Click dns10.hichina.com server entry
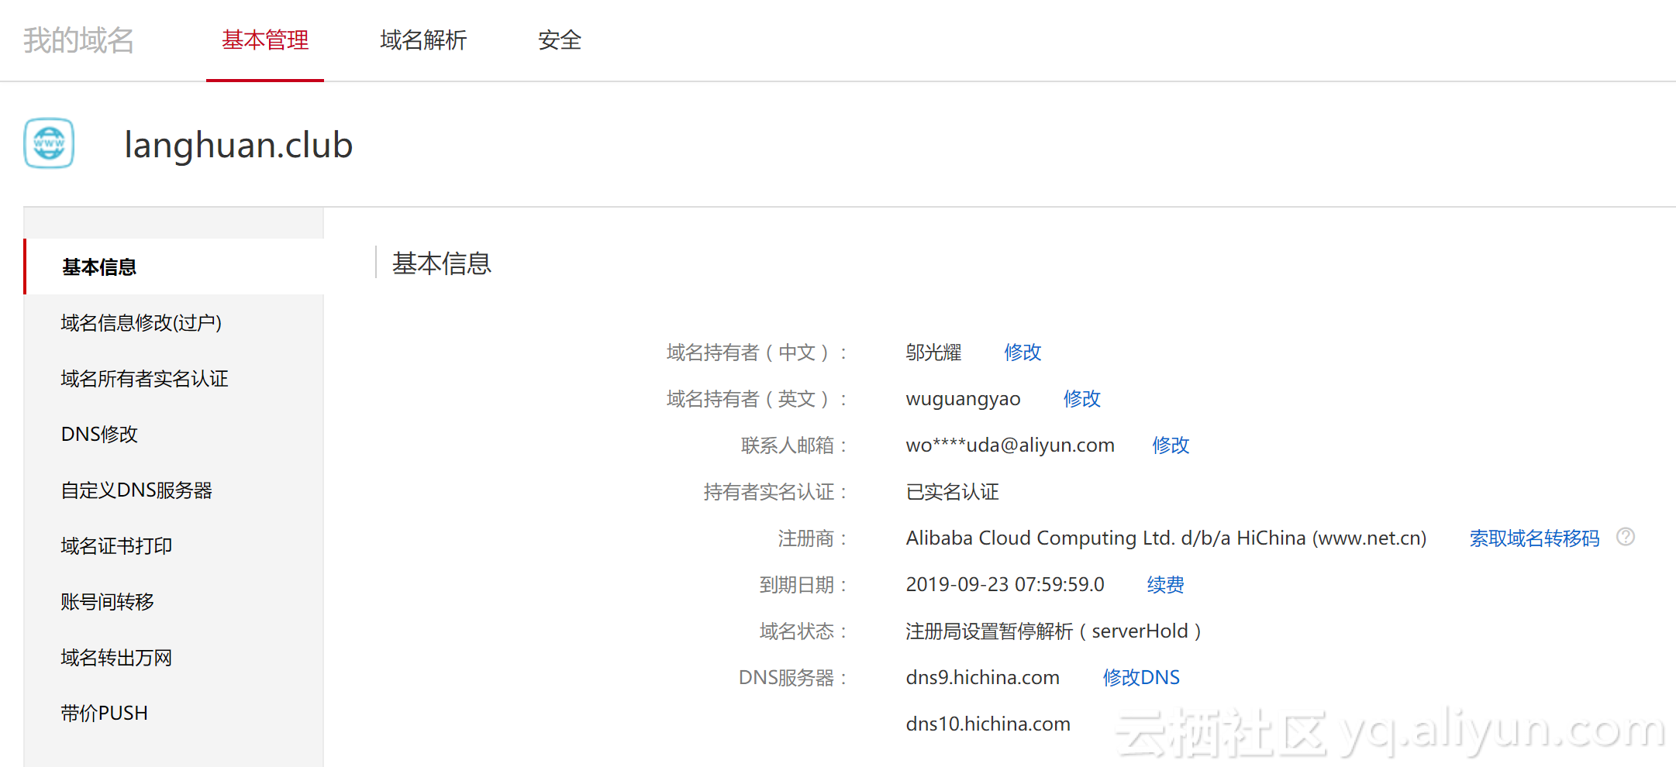This screenshot has height=767, width=1676. coord(988,724)
